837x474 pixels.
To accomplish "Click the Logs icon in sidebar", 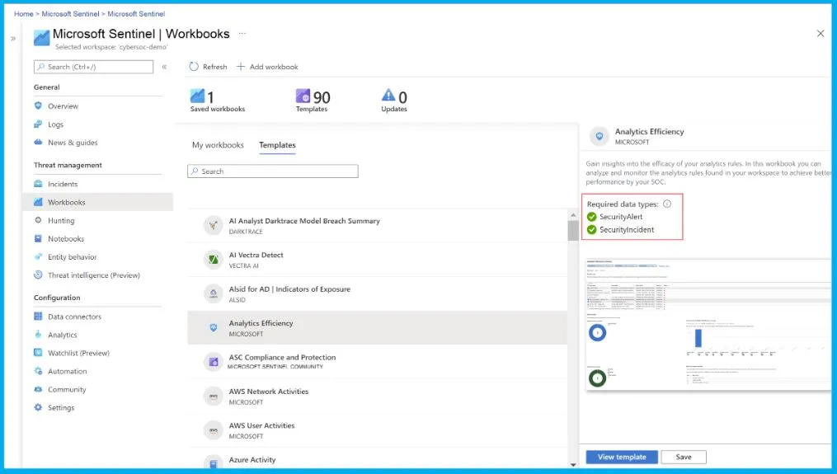I will click(38, 124).
